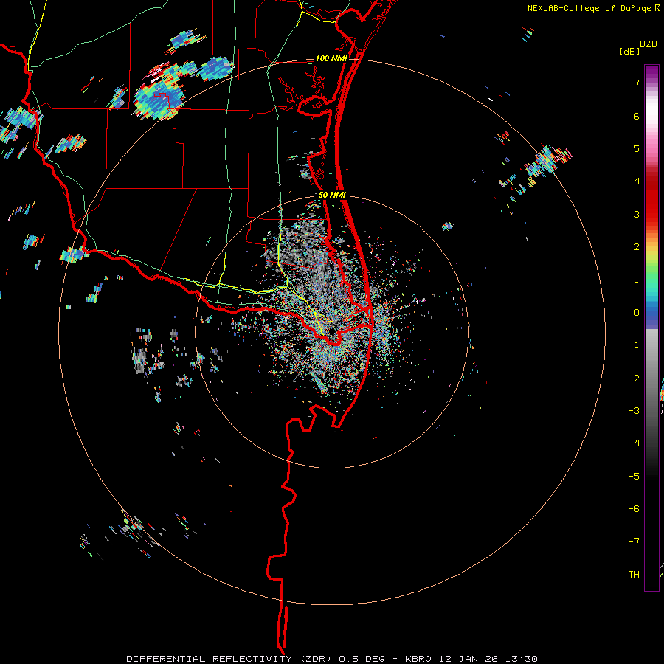Viewport: 664px width, 664px height.
Task: Click the 4 value on the color scale
Action: click(637, 181)
